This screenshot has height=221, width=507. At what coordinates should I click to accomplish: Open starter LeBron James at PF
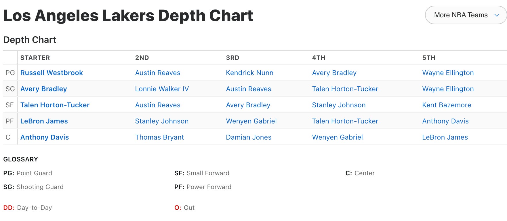click(x=44, y=121)
